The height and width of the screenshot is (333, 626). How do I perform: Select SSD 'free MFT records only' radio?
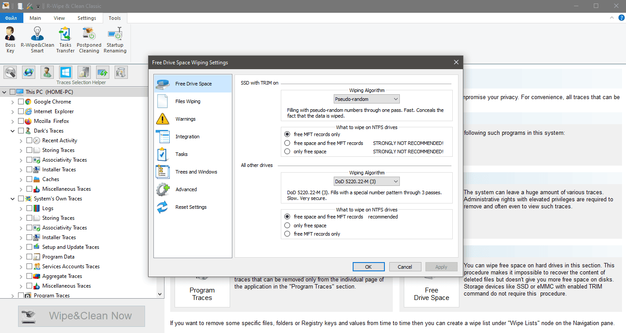tap(287, 134)
